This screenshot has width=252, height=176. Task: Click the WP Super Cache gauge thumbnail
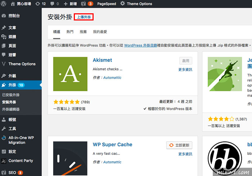[x=70, y=158]
